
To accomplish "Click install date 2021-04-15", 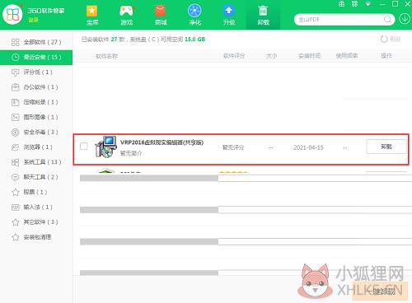I will pos(308,147).
